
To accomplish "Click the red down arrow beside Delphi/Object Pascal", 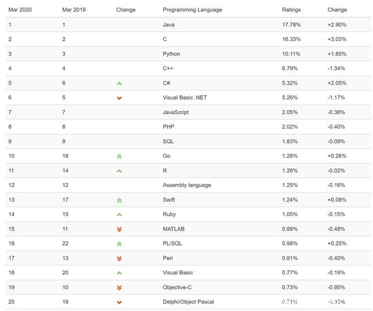I will (x=119, y=302).
